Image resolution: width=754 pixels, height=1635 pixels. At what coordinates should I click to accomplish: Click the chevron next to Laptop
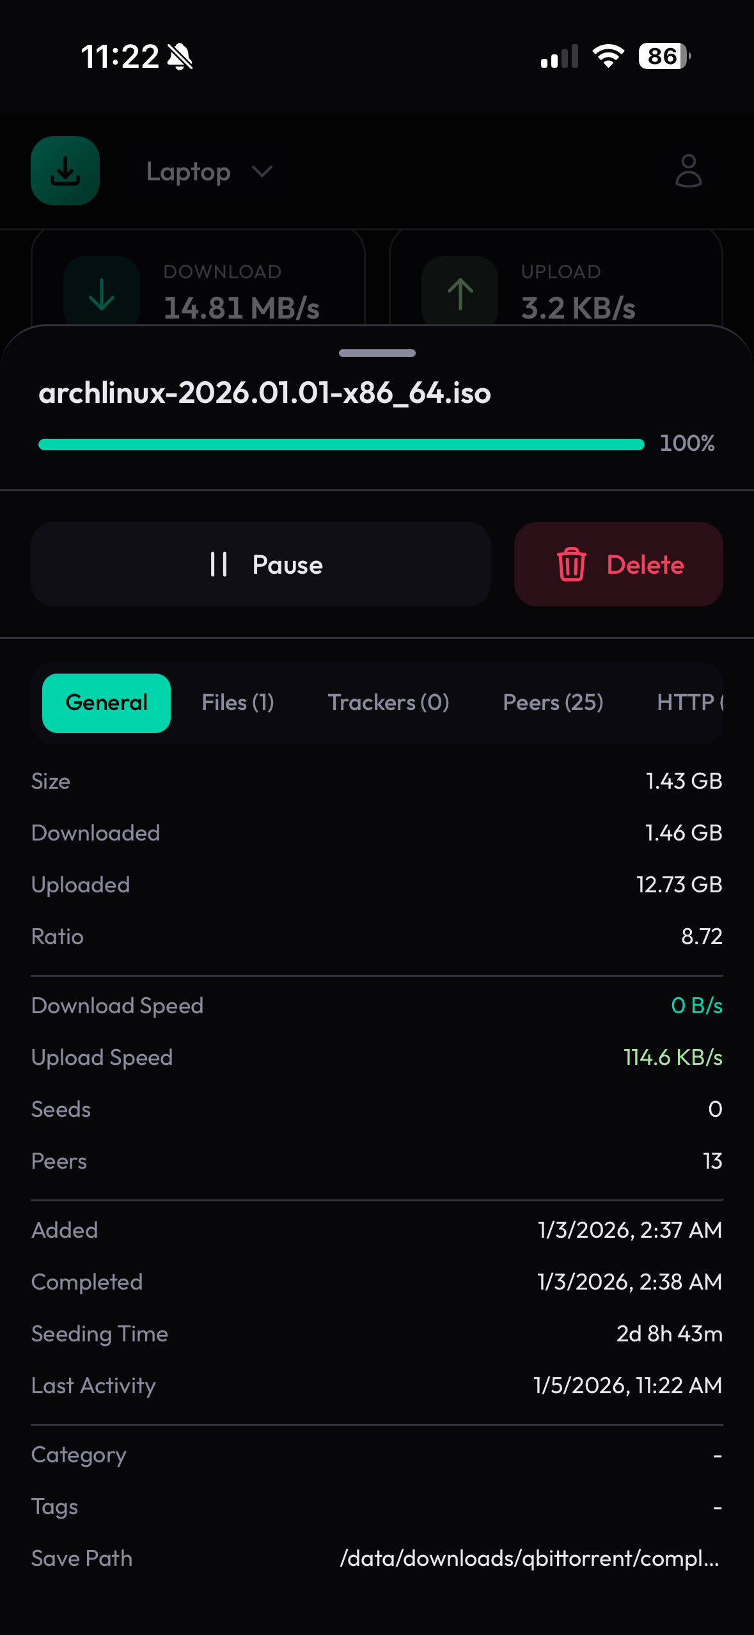pyautogui.click(x=262, y=171)
